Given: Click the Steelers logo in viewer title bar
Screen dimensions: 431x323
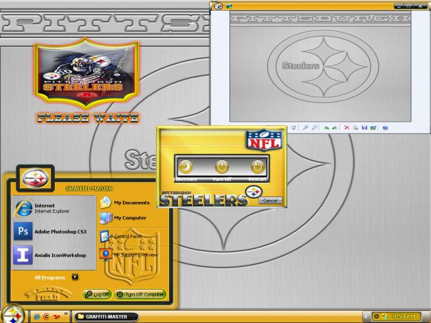Looking at the screenshot, I should tap(218, 6).
